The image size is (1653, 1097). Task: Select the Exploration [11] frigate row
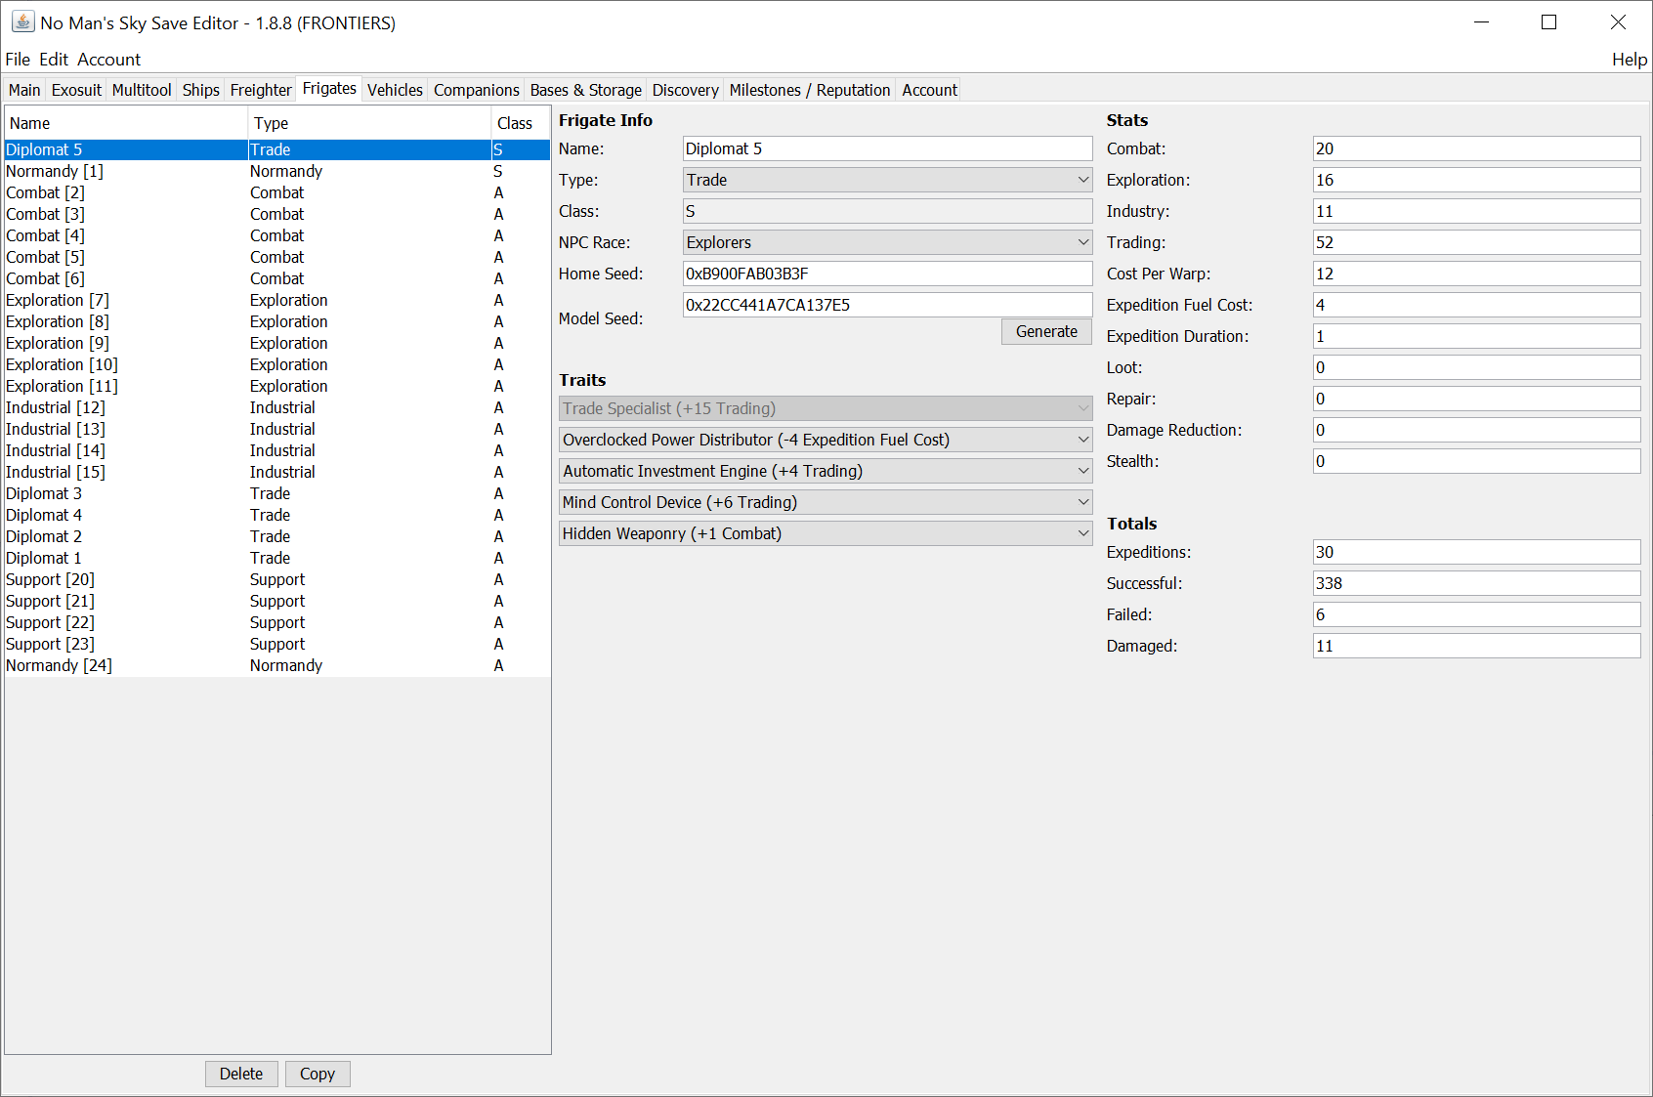277,386
